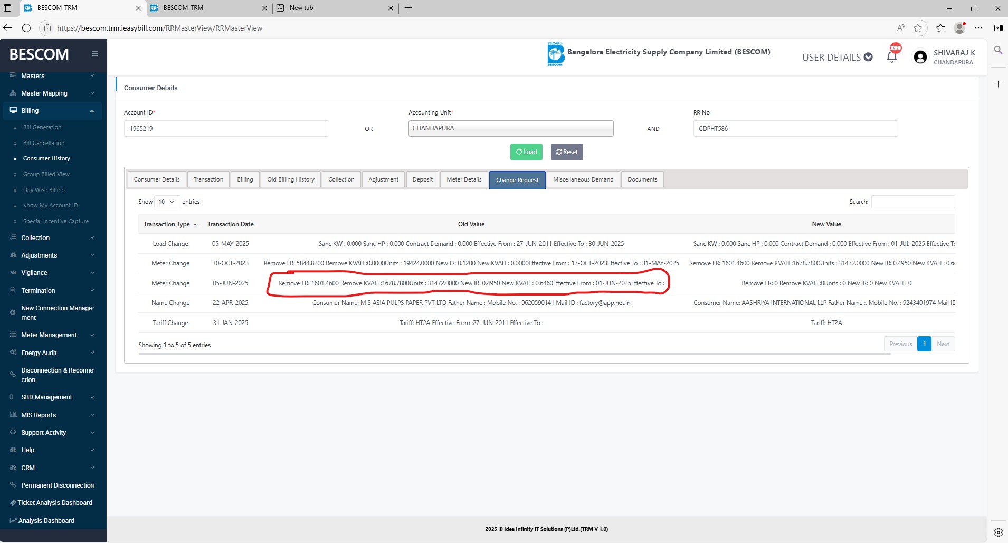Open the Adjustment tab
Image resolution: width=1008 pixels, height=543 pixels.
pyautogui.click(x=384, y=179)
